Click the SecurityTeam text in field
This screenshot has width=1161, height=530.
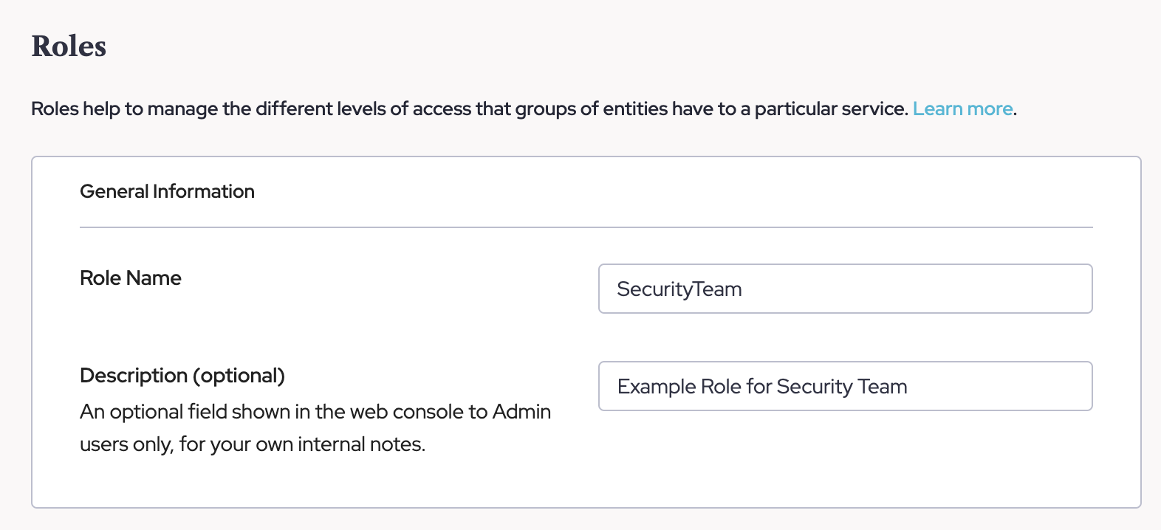click(679, 289)
